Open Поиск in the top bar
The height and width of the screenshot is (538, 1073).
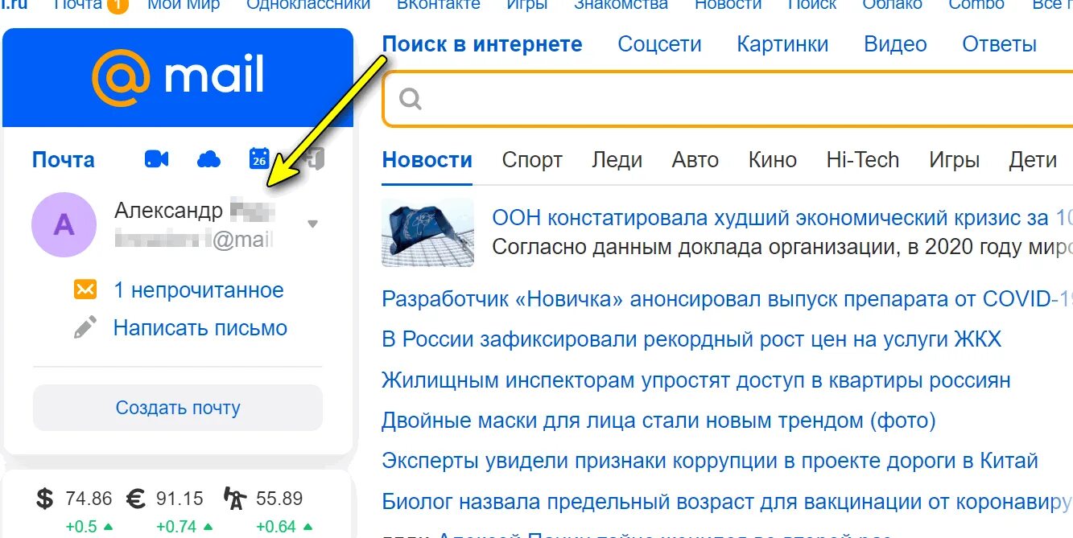click(812, 4)
